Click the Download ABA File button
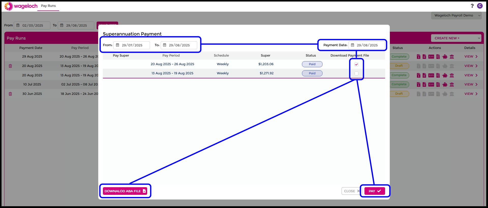This screenshot has width=488, height=208. tap(125, 191)
